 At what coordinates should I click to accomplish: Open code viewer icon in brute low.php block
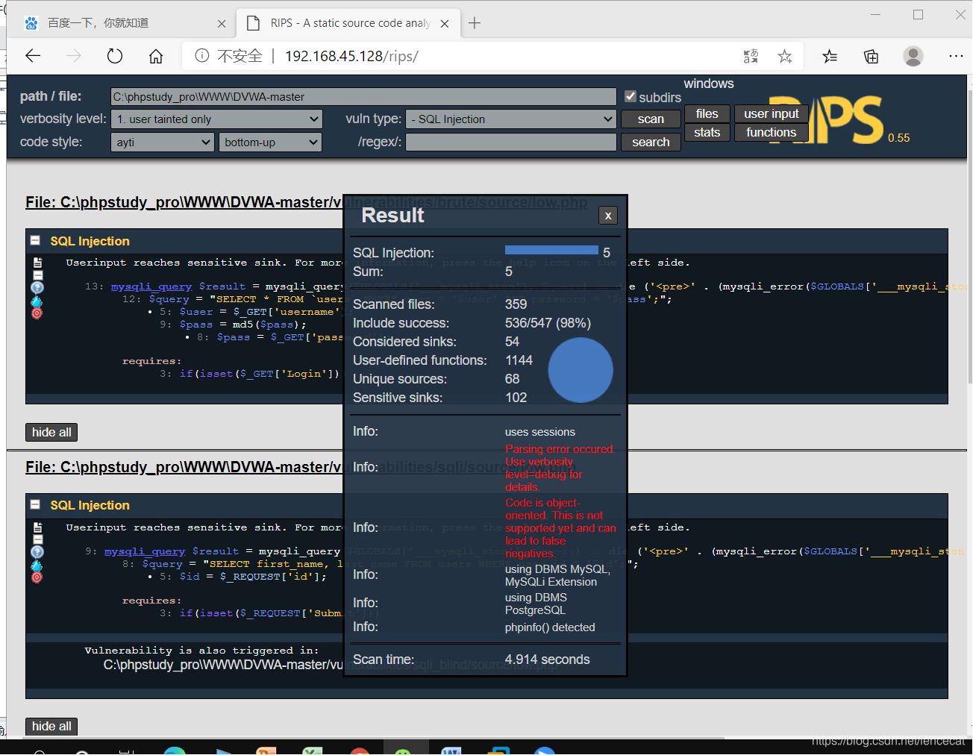(x=37, y=263)
